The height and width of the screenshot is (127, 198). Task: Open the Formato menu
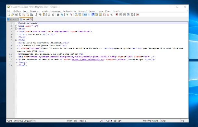pos(44,11)
